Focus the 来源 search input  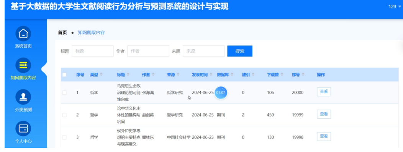pos(204,51)
